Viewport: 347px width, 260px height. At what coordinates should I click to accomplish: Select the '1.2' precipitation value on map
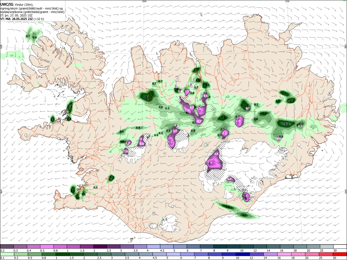[265, 114]
